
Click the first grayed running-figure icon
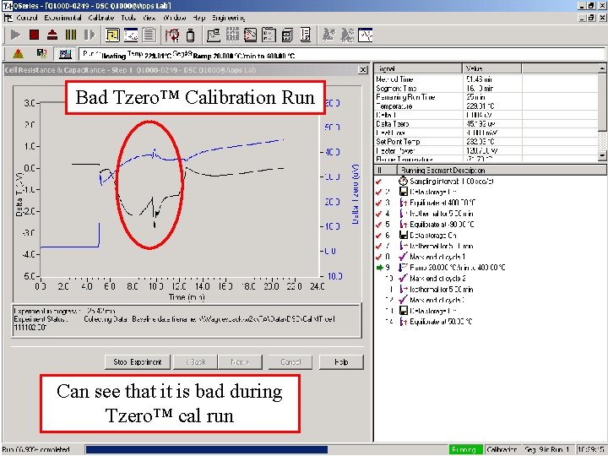pos(328,35)
